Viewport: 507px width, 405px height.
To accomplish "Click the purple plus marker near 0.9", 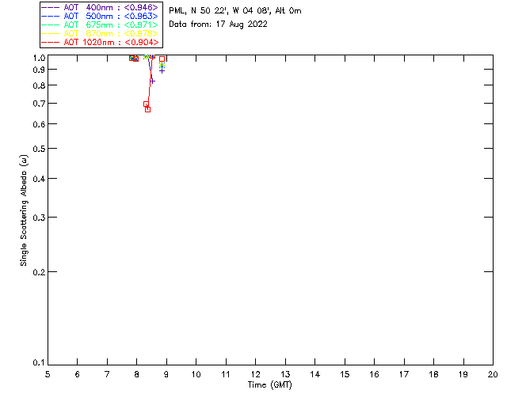I will (162, 70).
